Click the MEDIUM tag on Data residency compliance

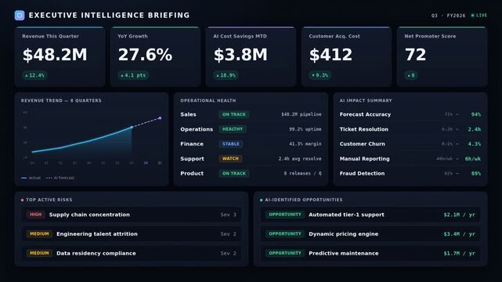point(39,253)
